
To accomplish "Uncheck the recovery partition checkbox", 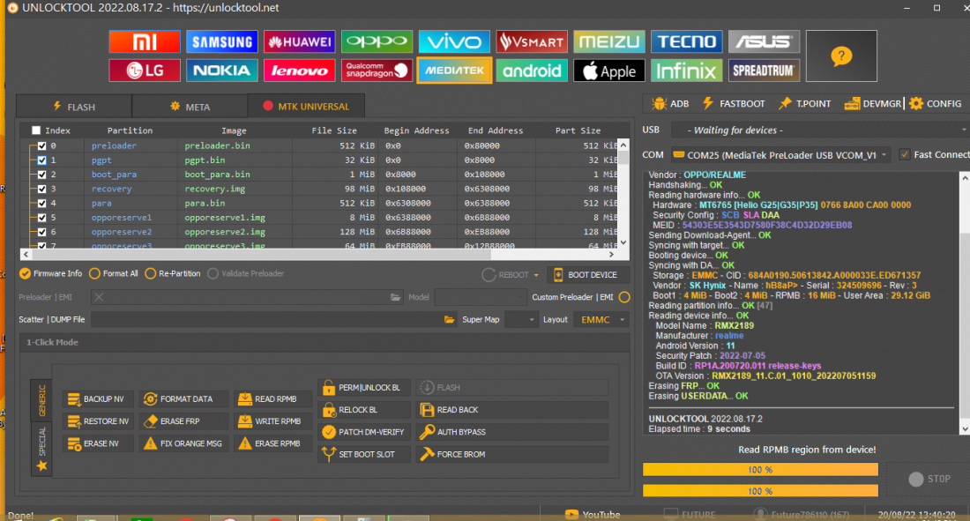I will (41, 189).
